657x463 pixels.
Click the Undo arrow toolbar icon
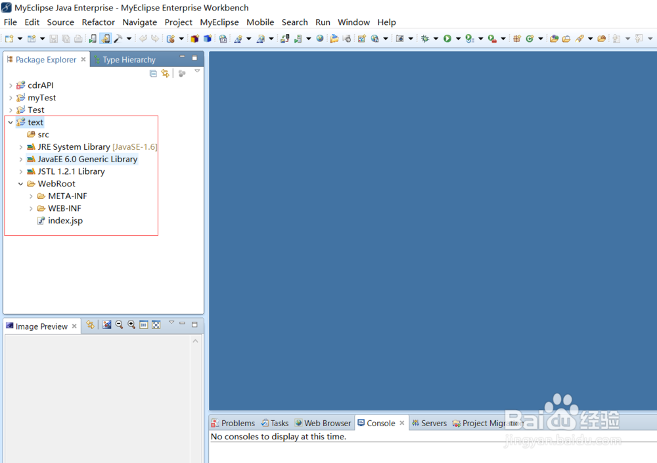click(143, 39)
